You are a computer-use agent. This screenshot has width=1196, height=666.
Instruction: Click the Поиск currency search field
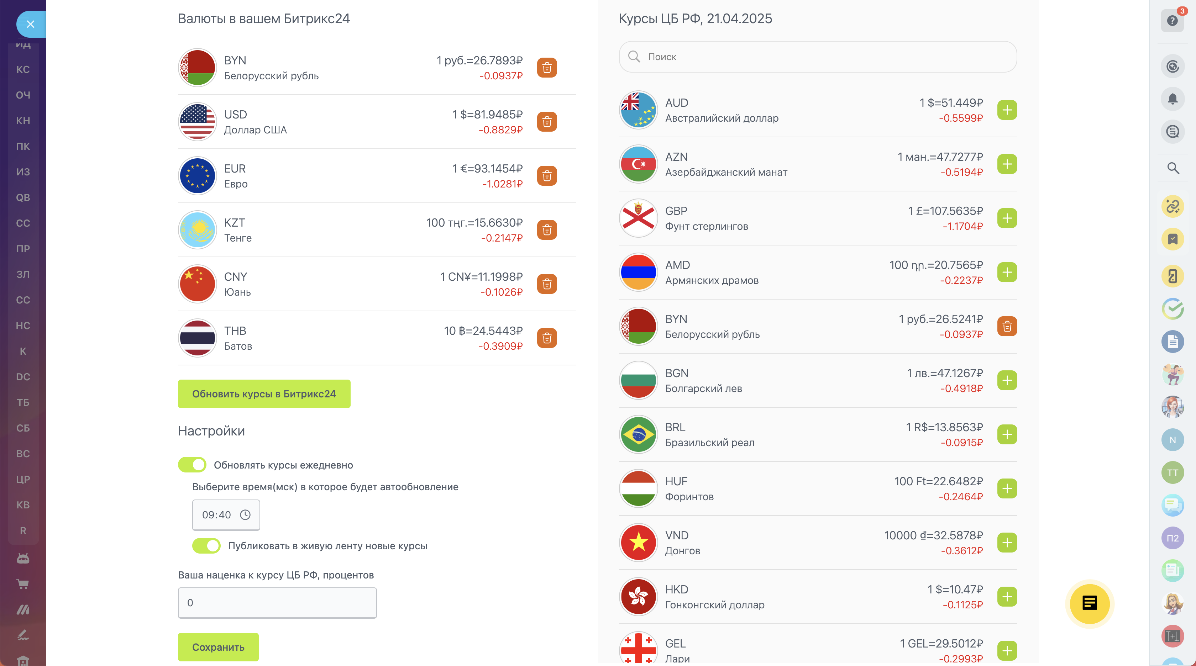818,57
